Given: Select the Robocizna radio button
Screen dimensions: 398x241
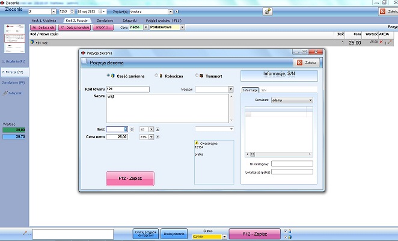Looking at the screenshot, I should coord(156,75).
